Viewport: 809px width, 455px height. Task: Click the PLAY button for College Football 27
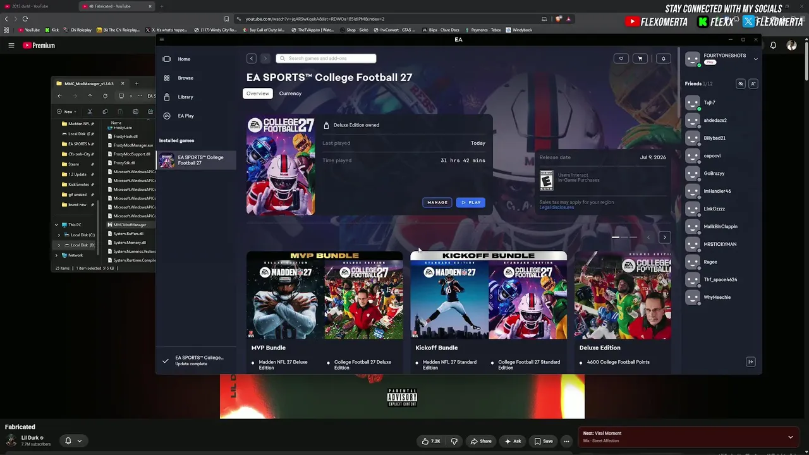pos(471,202)
